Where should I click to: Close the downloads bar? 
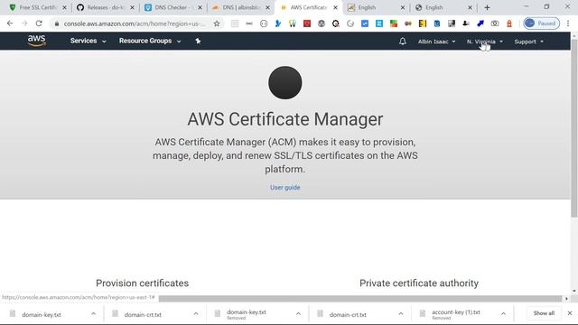pyautogui.click(x=570, y=313)
